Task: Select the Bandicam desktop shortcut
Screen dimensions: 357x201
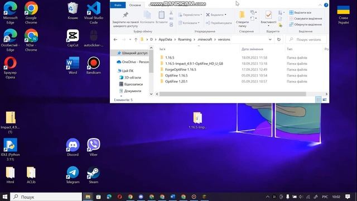Action: 94,66
